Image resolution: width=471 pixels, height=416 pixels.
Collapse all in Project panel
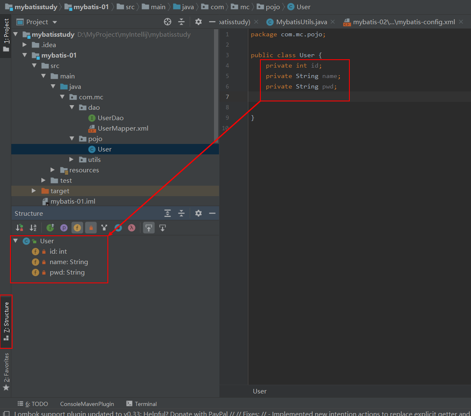181,22
